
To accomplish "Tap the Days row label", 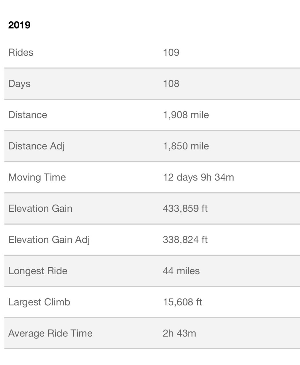I will 19,84.
